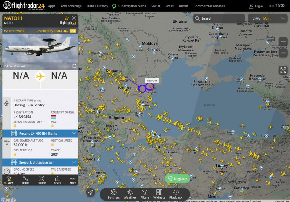Open Add coverage menu item
This screenshot has width=290, height=202.
(x=71, y=6)
